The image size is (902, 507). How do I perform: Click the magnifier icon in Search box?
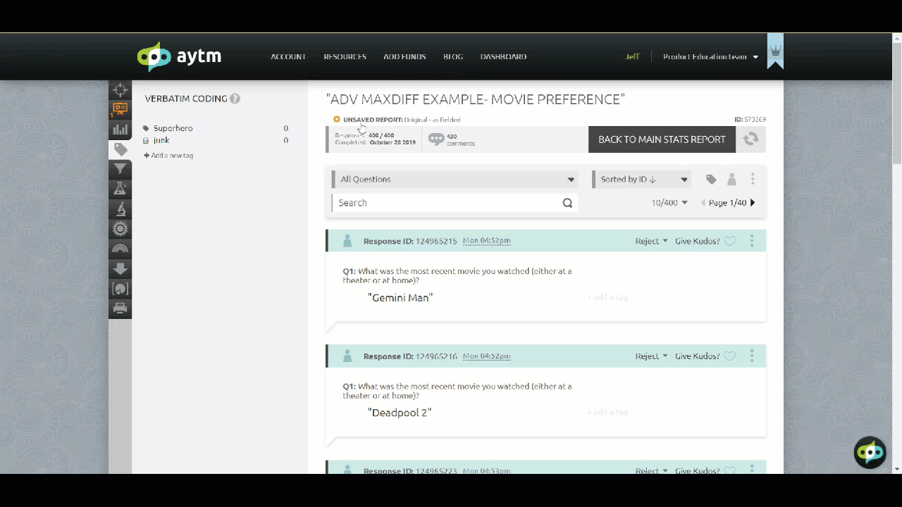(567, 203)
